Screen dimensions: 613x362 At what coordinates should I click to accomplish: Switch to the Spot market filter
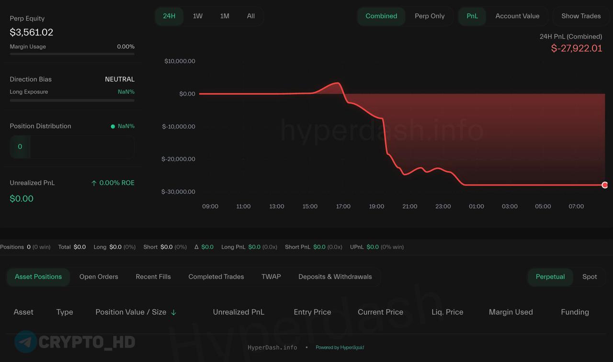point(590,277)
